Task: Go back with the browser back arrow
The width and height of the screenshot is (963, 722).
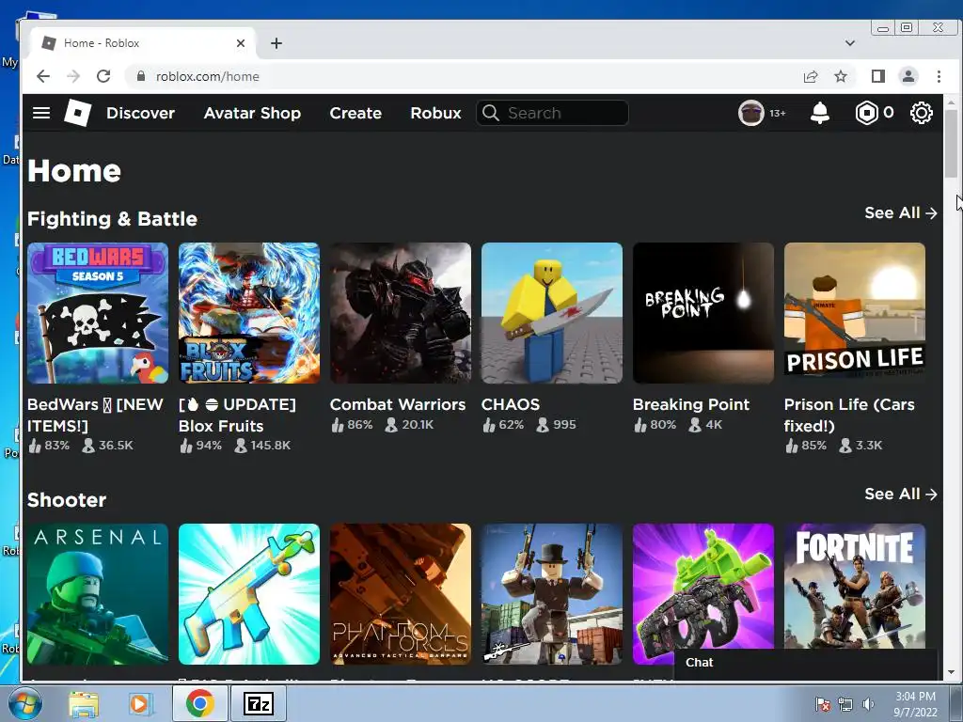Action: click(x=43, y=76)
